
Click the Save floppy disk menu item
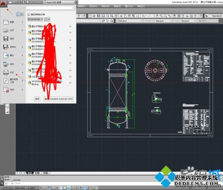pos(13,39)
